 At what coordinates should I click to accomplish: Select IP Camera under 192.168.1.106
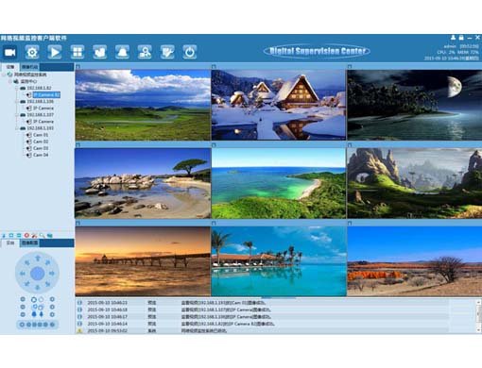(x=43, y=108)
